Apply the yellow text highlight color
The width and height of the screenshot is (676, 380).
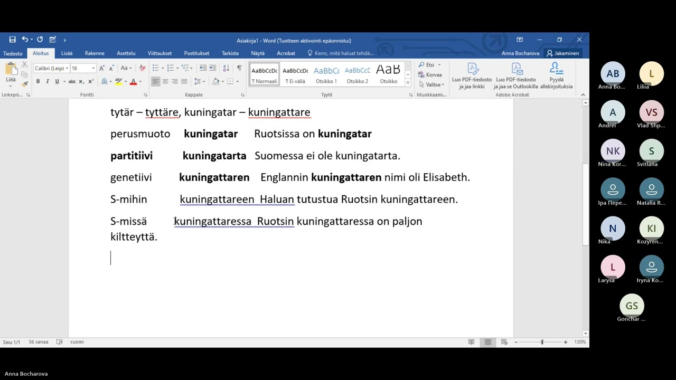coord(118,81)
